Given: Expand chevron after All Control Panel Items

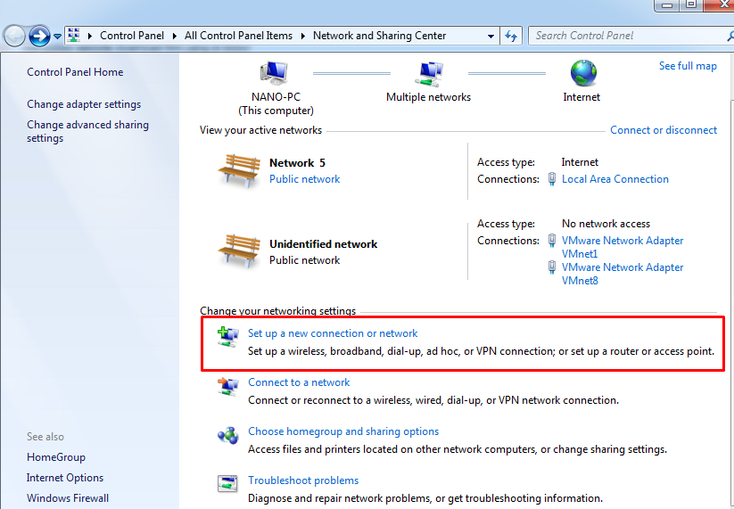Looking at the screenshot, I should pyautogui.click(x=303, y=36).
